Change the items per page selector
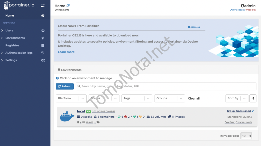This screenshot has height=146, width=261. click(246, 136)
